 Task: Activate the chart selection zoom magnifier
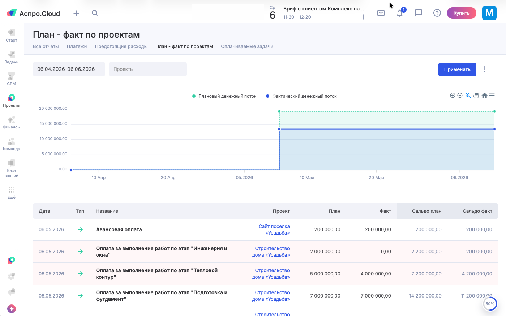468,96
